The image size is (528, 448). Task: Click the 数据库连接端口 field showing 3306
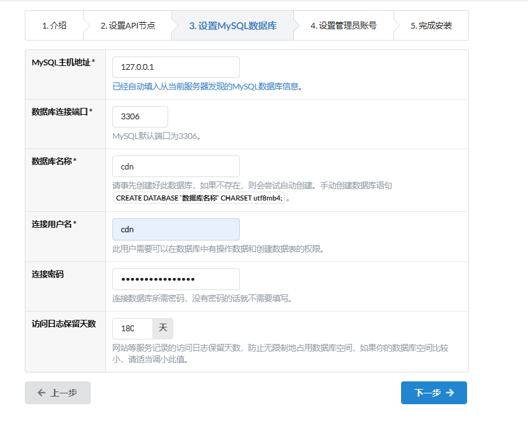coord(140,116)
